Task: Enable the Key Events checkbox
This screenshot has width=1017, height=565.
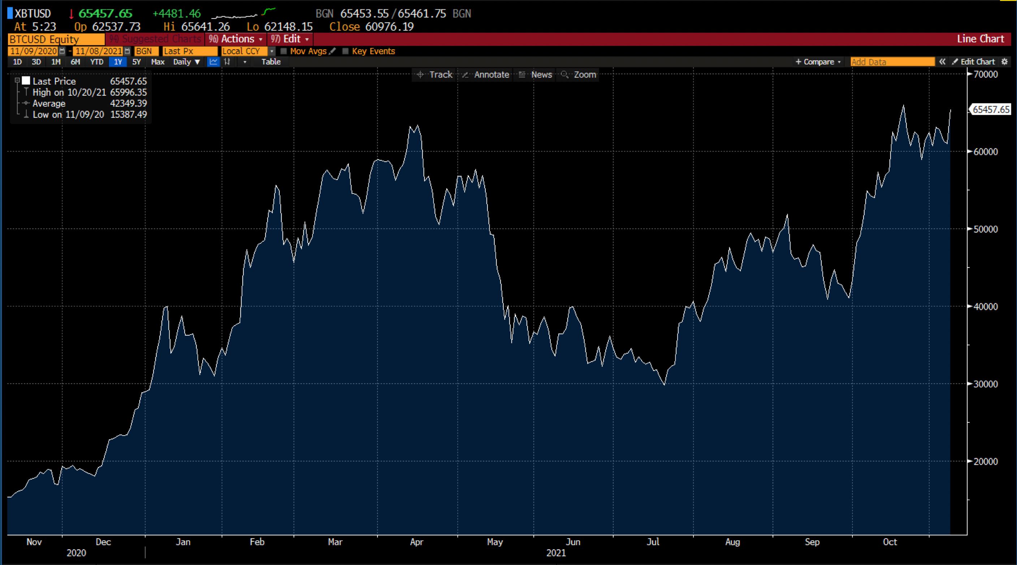Action: tap(346, 51)
